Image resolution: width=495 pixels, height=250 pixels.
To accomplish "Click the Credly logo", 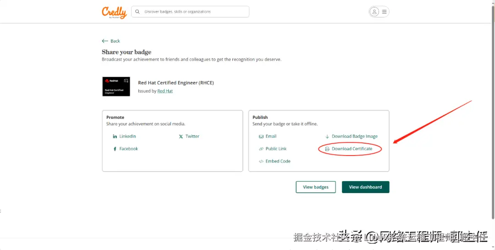I will 114,12.
